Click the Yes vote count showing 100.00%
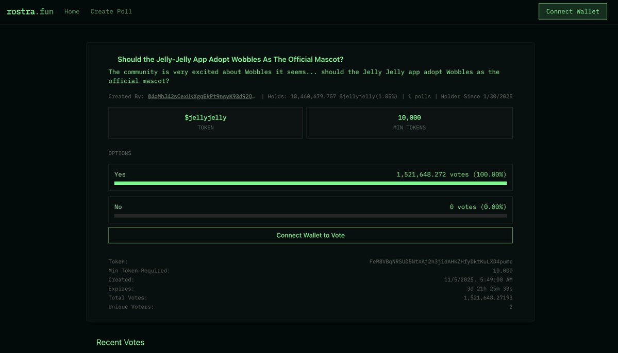Viewport: 618px width, 353px height. (x=451, y=174)
